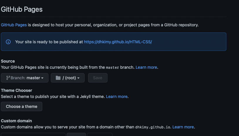Open the / (root) folder dropdown
The height and width of the screenshot is (136, 239).
pyautogui.click(x=68, y=78)
